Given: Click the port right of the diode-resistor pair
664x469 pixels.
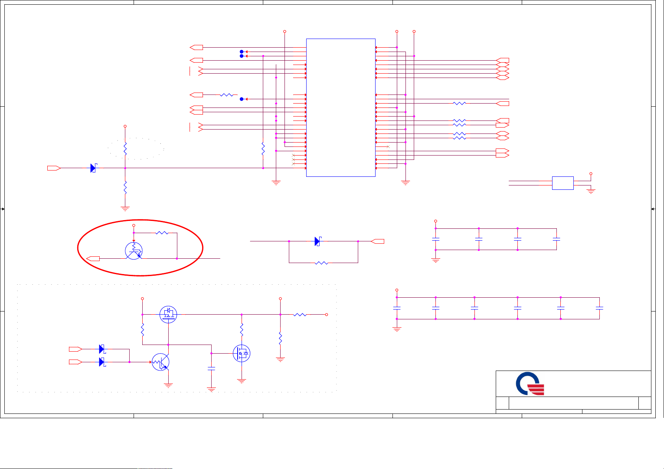Looking at the screenshot, I should click(378, 241).
